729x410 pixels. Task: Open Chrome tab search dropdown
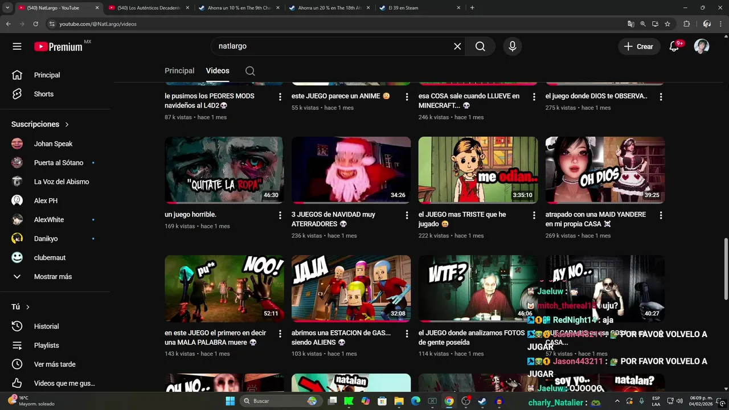point(7,8)
